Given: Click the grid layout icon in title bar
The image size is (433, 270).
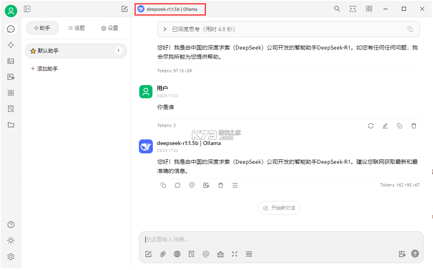Looking at the screenshot, I should pos(369,9).
